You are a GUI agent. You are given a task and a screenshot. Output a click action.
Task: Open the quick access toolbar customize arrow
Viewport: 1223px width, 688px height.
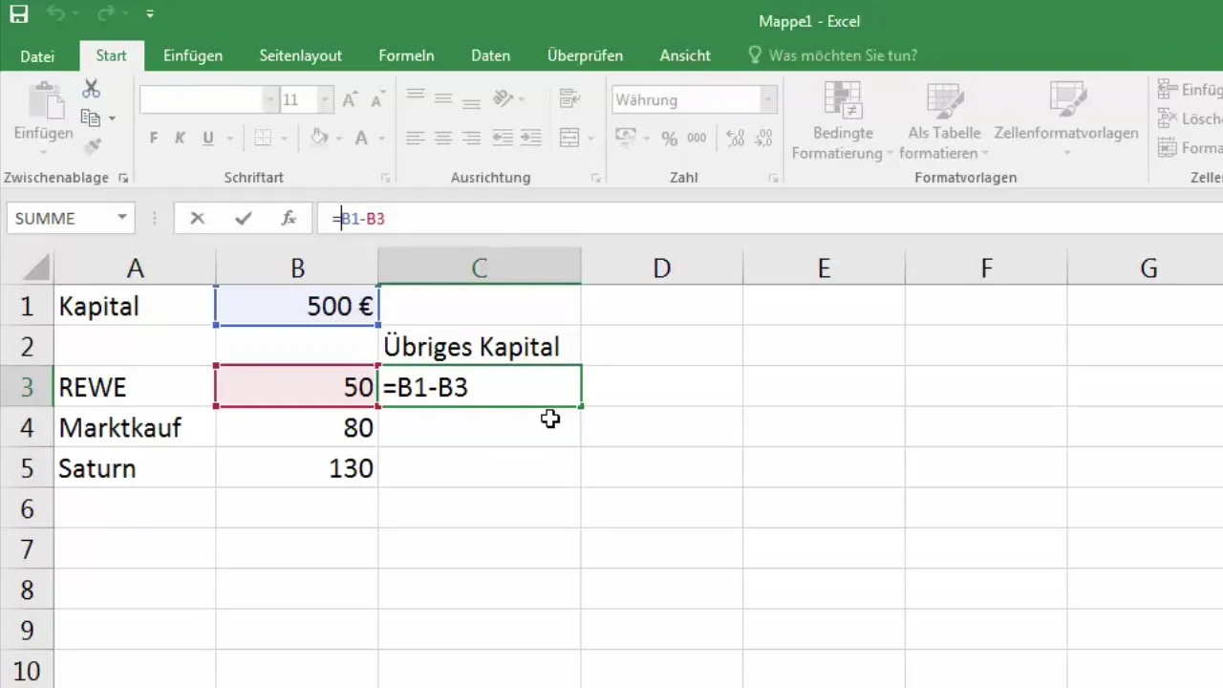150,15
